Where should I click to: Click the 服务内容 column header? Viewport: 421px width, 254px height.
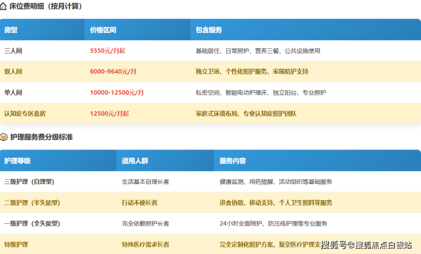click(233, 161)
